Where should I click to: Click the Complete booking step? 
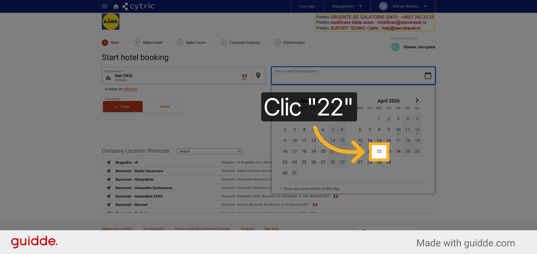[x=240, y=43]
